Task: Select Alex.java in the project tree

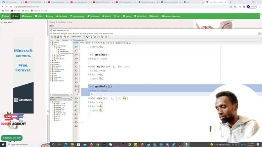Action: pyautogui.click(x=63, y=49)
